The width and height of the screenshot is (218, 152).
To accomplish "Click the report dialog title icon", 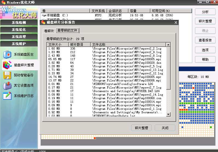I will [x=43, y=22].
